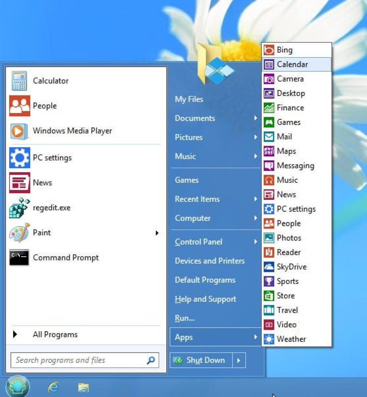Open the Shut Down options arrow
Viewport: 367px width, 397px height.
click(x=239, y=360)
